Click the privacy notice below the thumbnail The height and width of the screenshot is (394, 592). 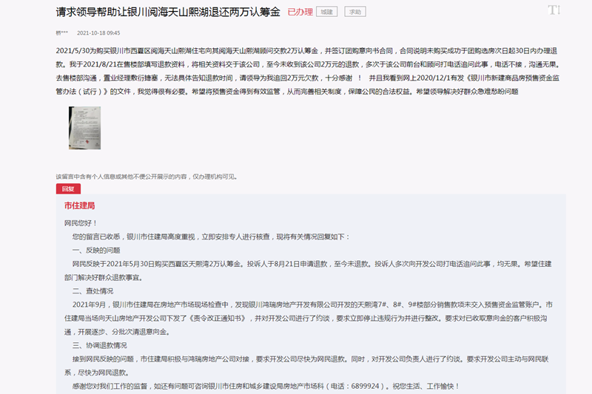coord(145,177)
